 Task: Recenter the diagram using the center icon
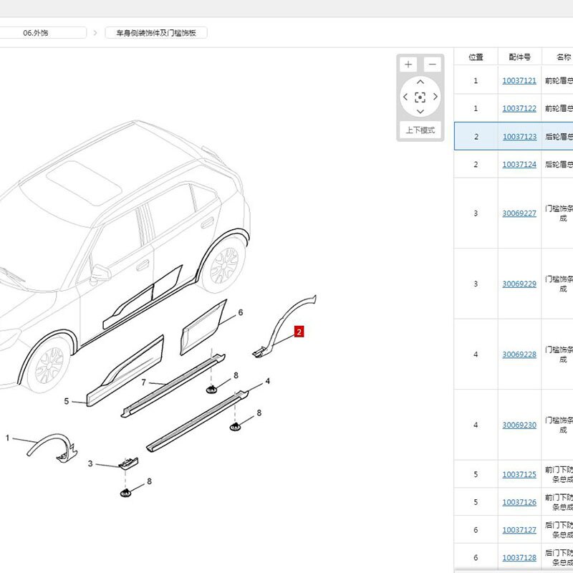click(x=420, y=97)
